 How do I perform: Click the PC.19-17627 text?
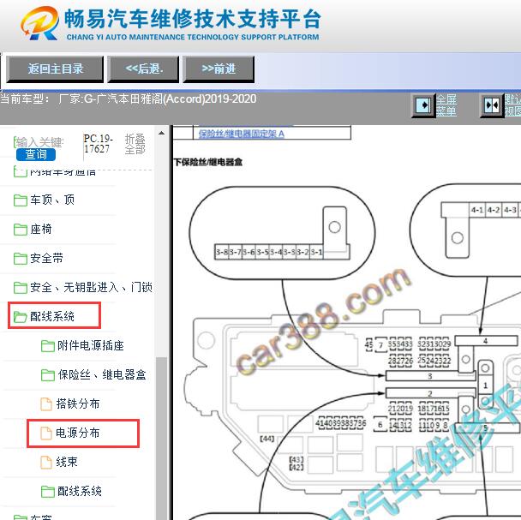click(x=98, y=144)
